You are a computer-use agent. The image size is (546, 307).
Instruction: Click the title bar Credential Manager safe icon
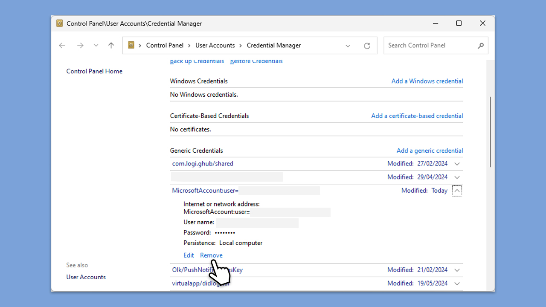point(60,23)
